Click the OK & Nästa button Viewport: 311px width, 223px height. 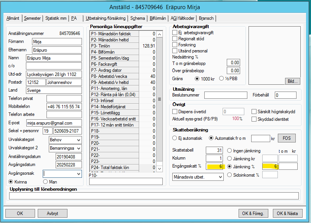tap(287, 213)
